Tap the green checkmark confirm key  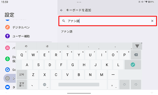click(x=133, y=65)
